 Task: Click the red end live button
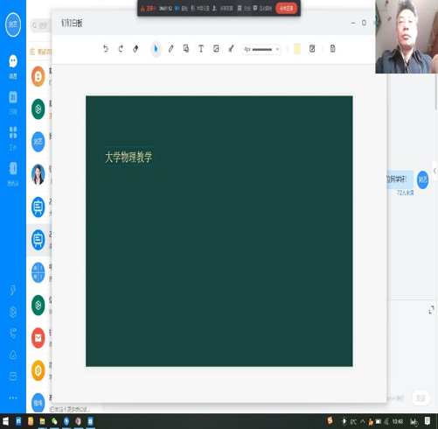(x=286, y=9)
